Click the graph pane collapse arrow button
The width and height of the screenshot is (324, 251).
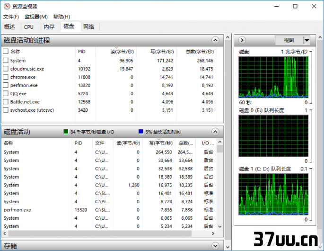pyautogui.click(x=242, y=40)
